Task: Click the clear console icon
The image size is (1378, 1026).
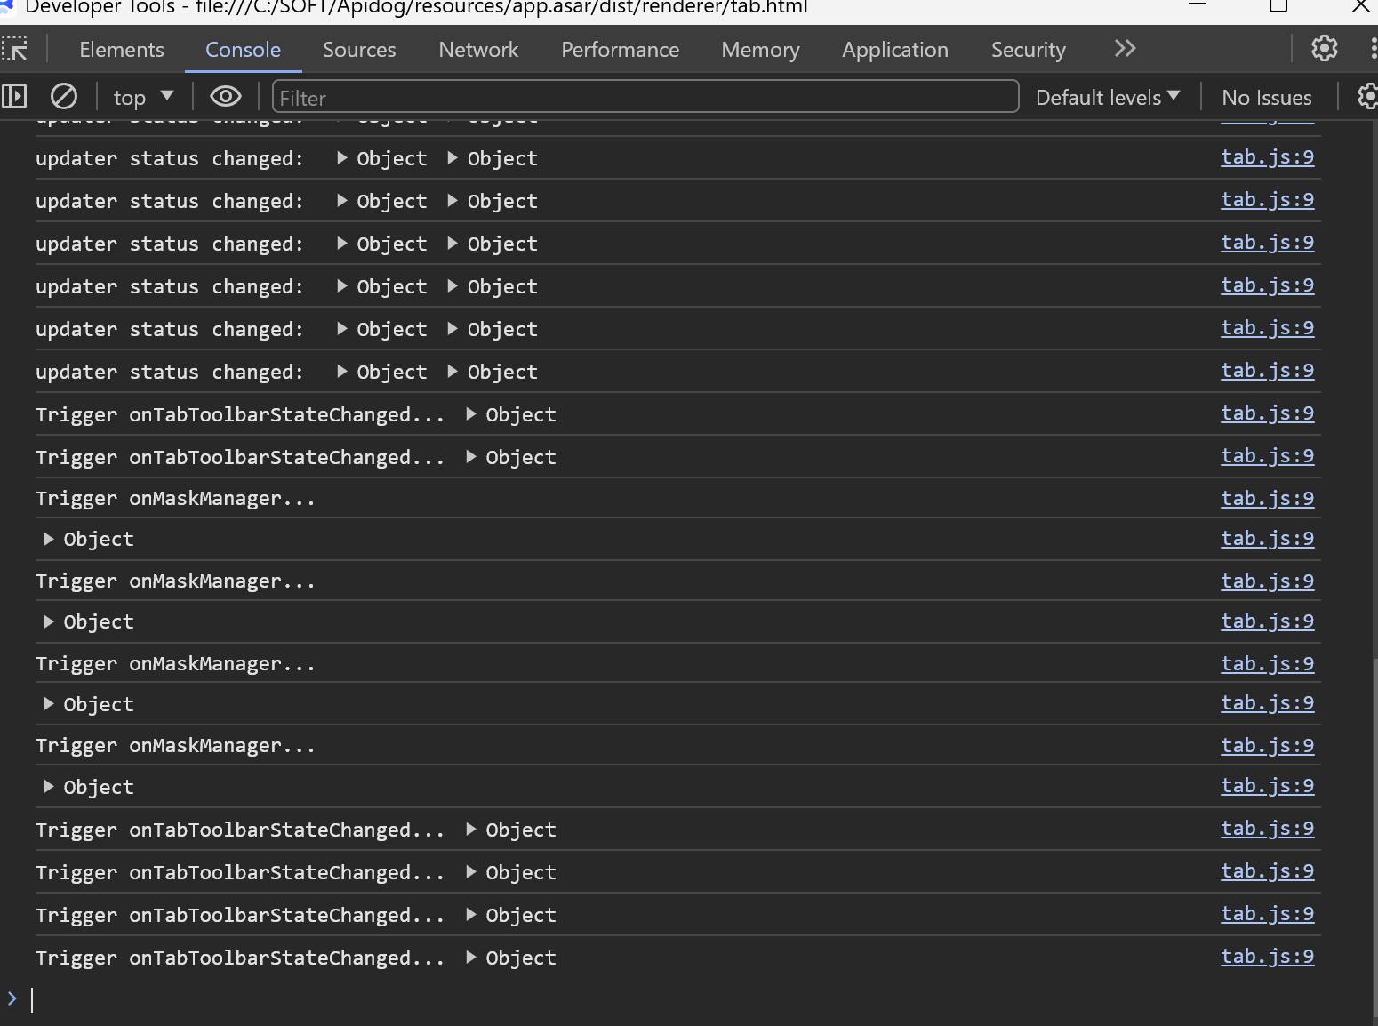Action: [64, 96]
